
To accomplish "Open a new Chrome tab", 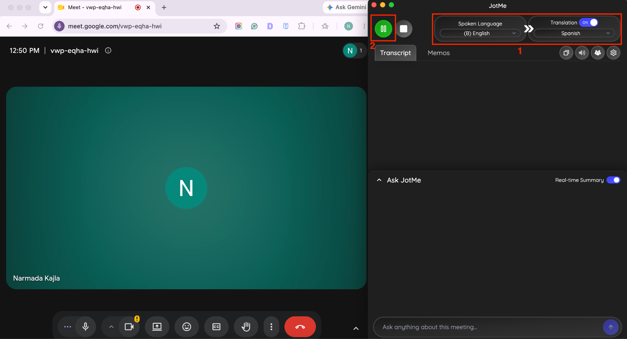I will click(x=164, y=7).
